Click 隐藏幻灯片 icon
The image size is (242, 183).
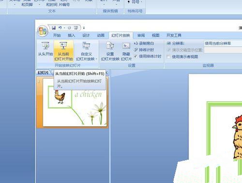click(126, 51)
